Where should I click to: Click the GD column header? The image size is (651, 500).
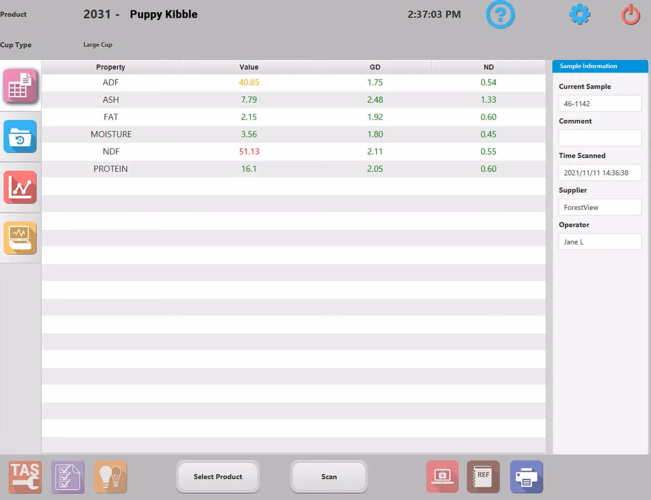(x=375, y=67)
